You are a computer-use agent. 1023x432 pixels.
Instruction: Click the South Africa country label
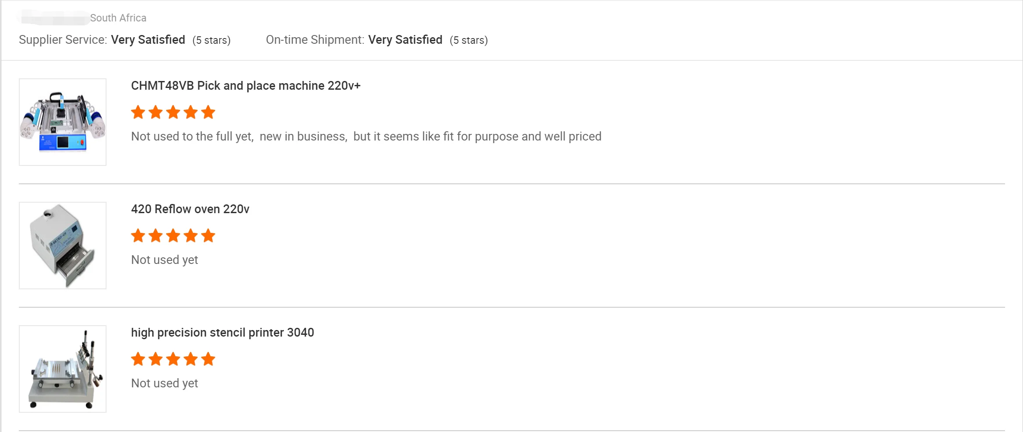coord(118,18)
